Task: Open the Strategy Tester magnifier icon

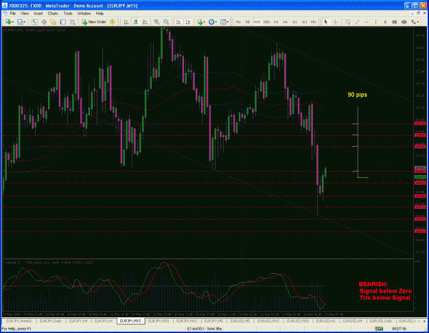Action: [72, 22]
